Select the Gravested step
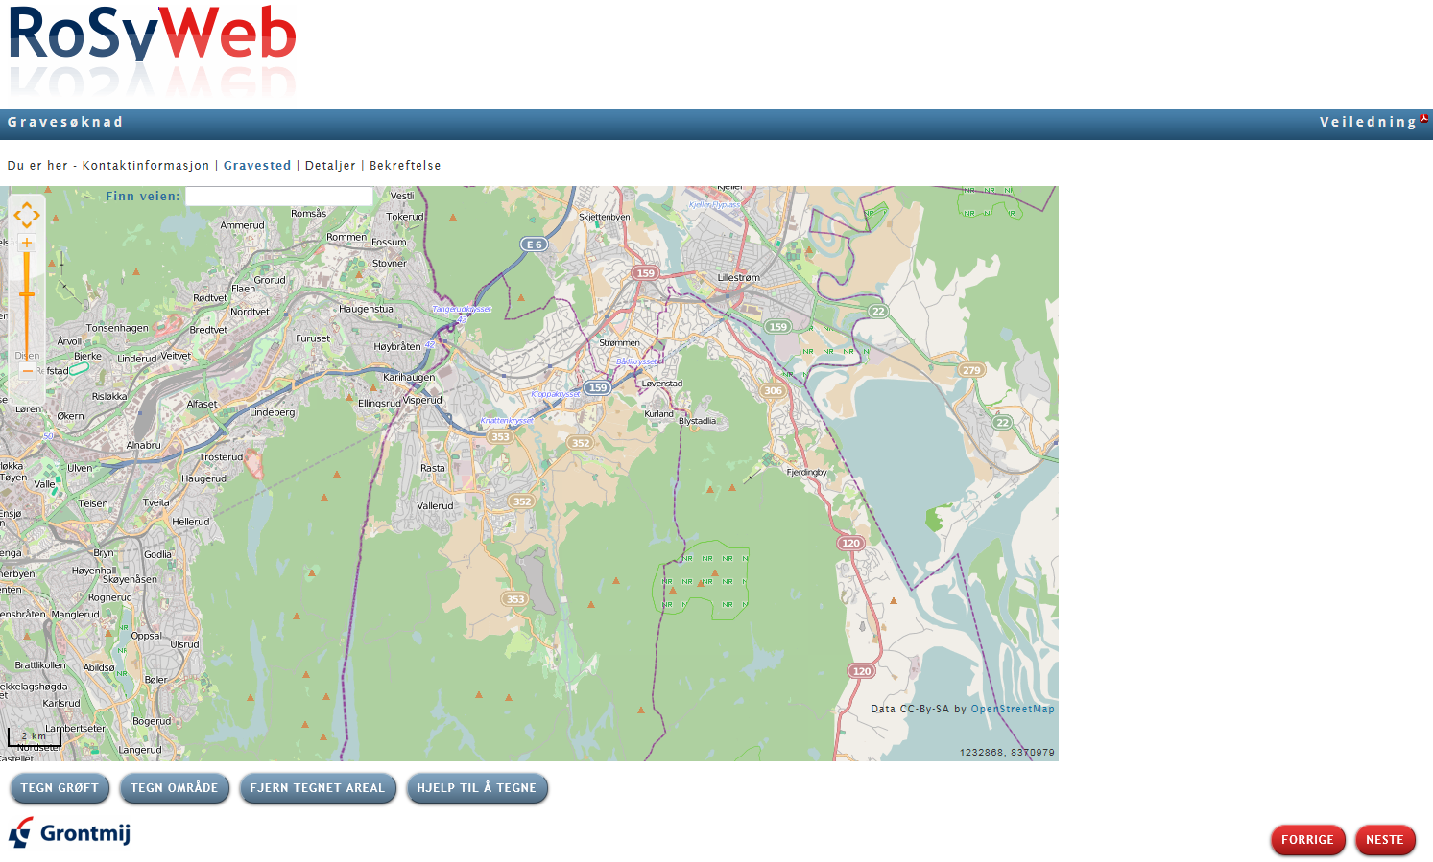The height and width of the screenshot is (862, 1433). (x=257, y=166)
